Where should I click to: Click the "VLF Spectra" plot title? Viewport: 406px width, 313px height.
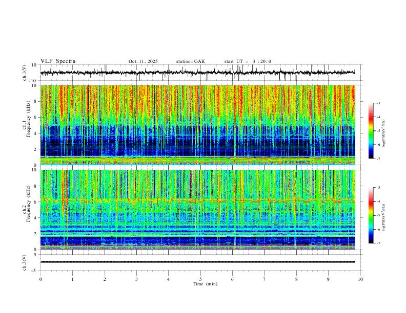coord(58,61)
